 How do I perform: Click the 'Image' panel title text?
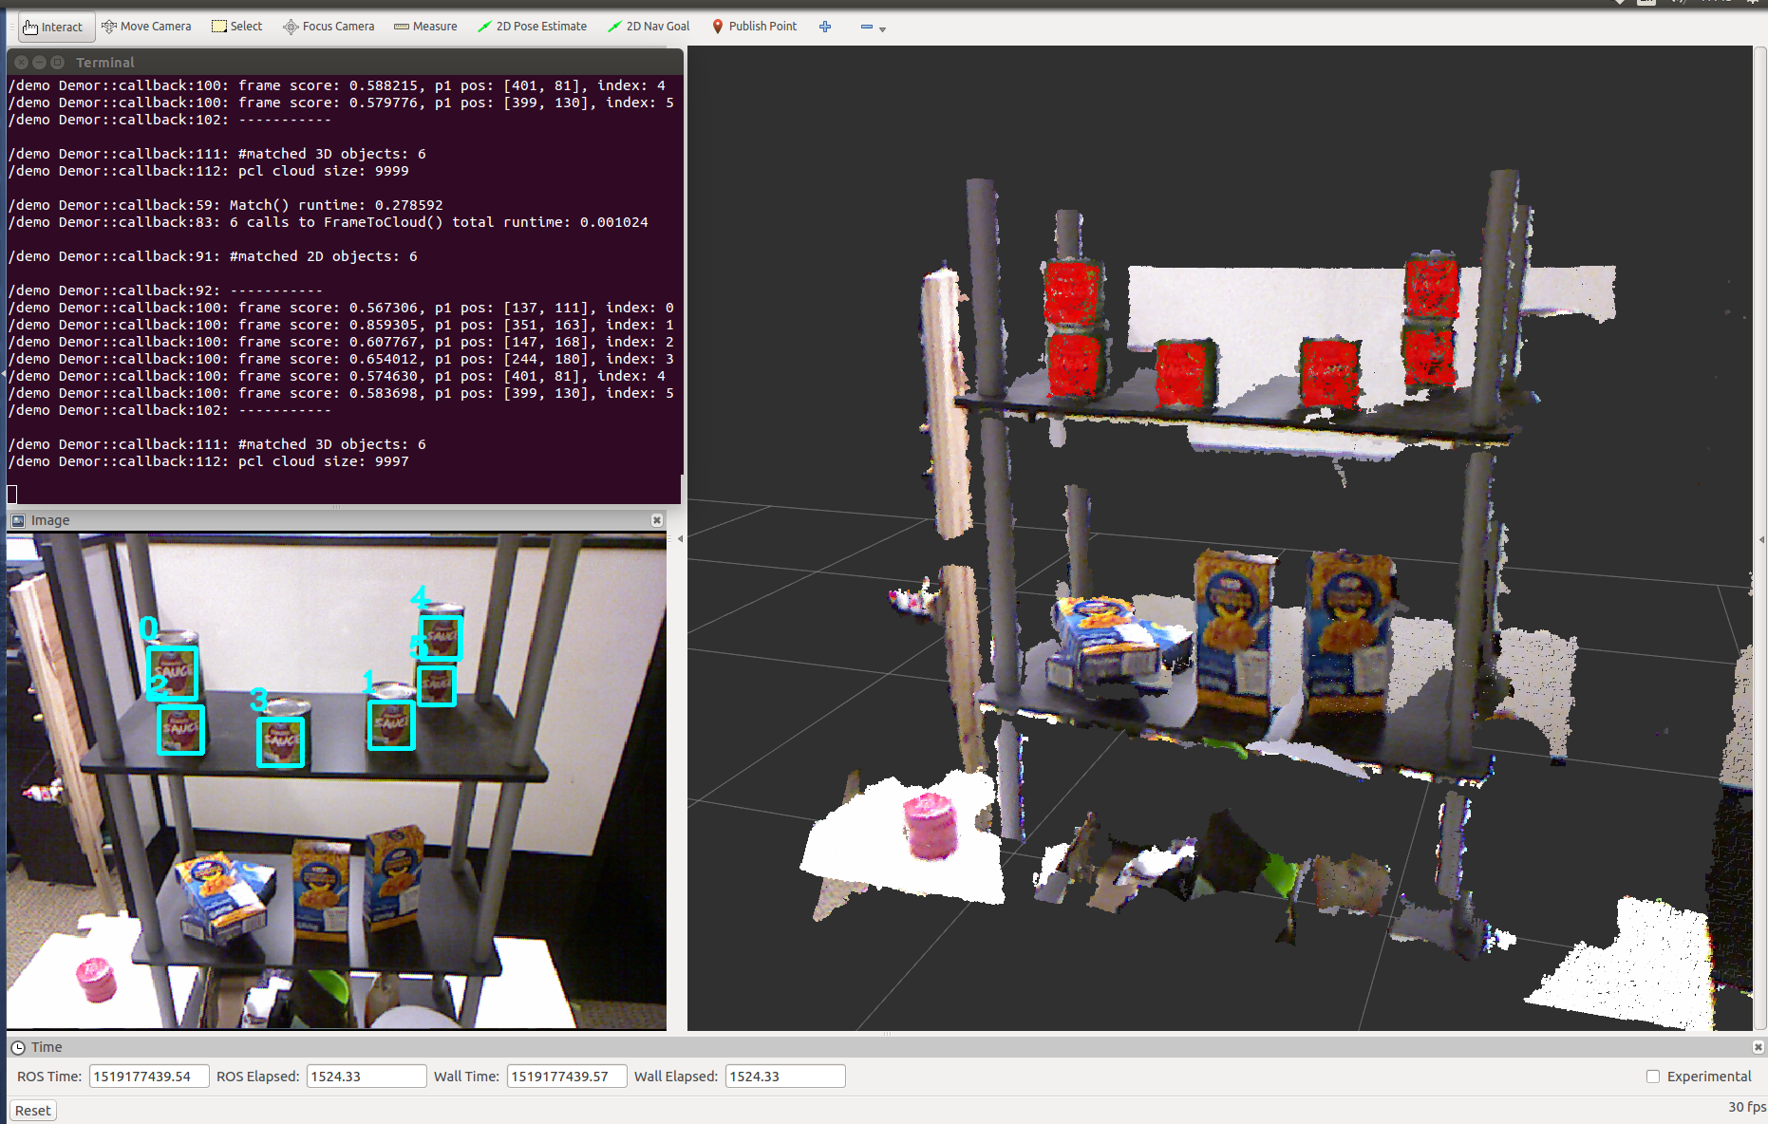pyautogui.click(x=50, y=520)
